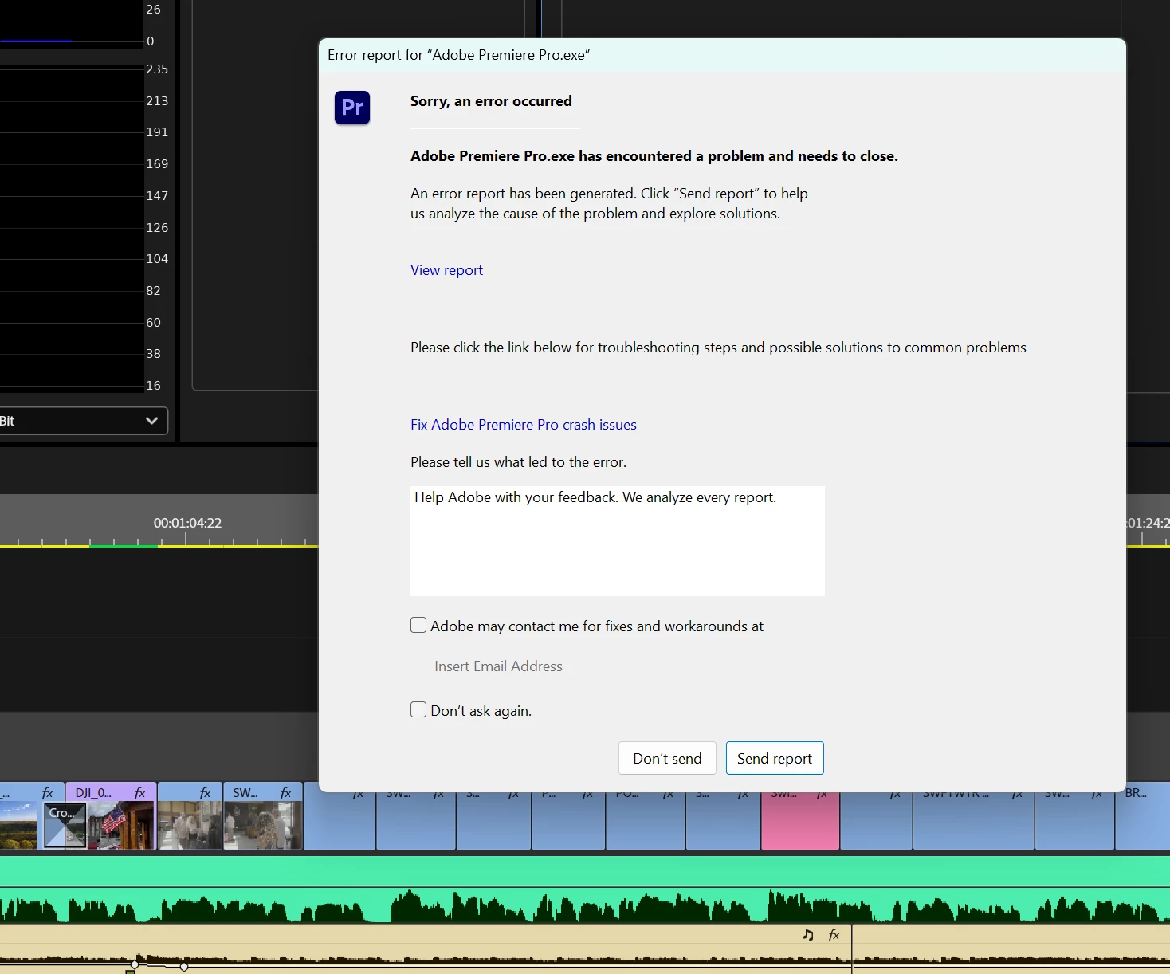
Task: Click the fx badge on the sidewalk clip
Action: tap(205, 793)
